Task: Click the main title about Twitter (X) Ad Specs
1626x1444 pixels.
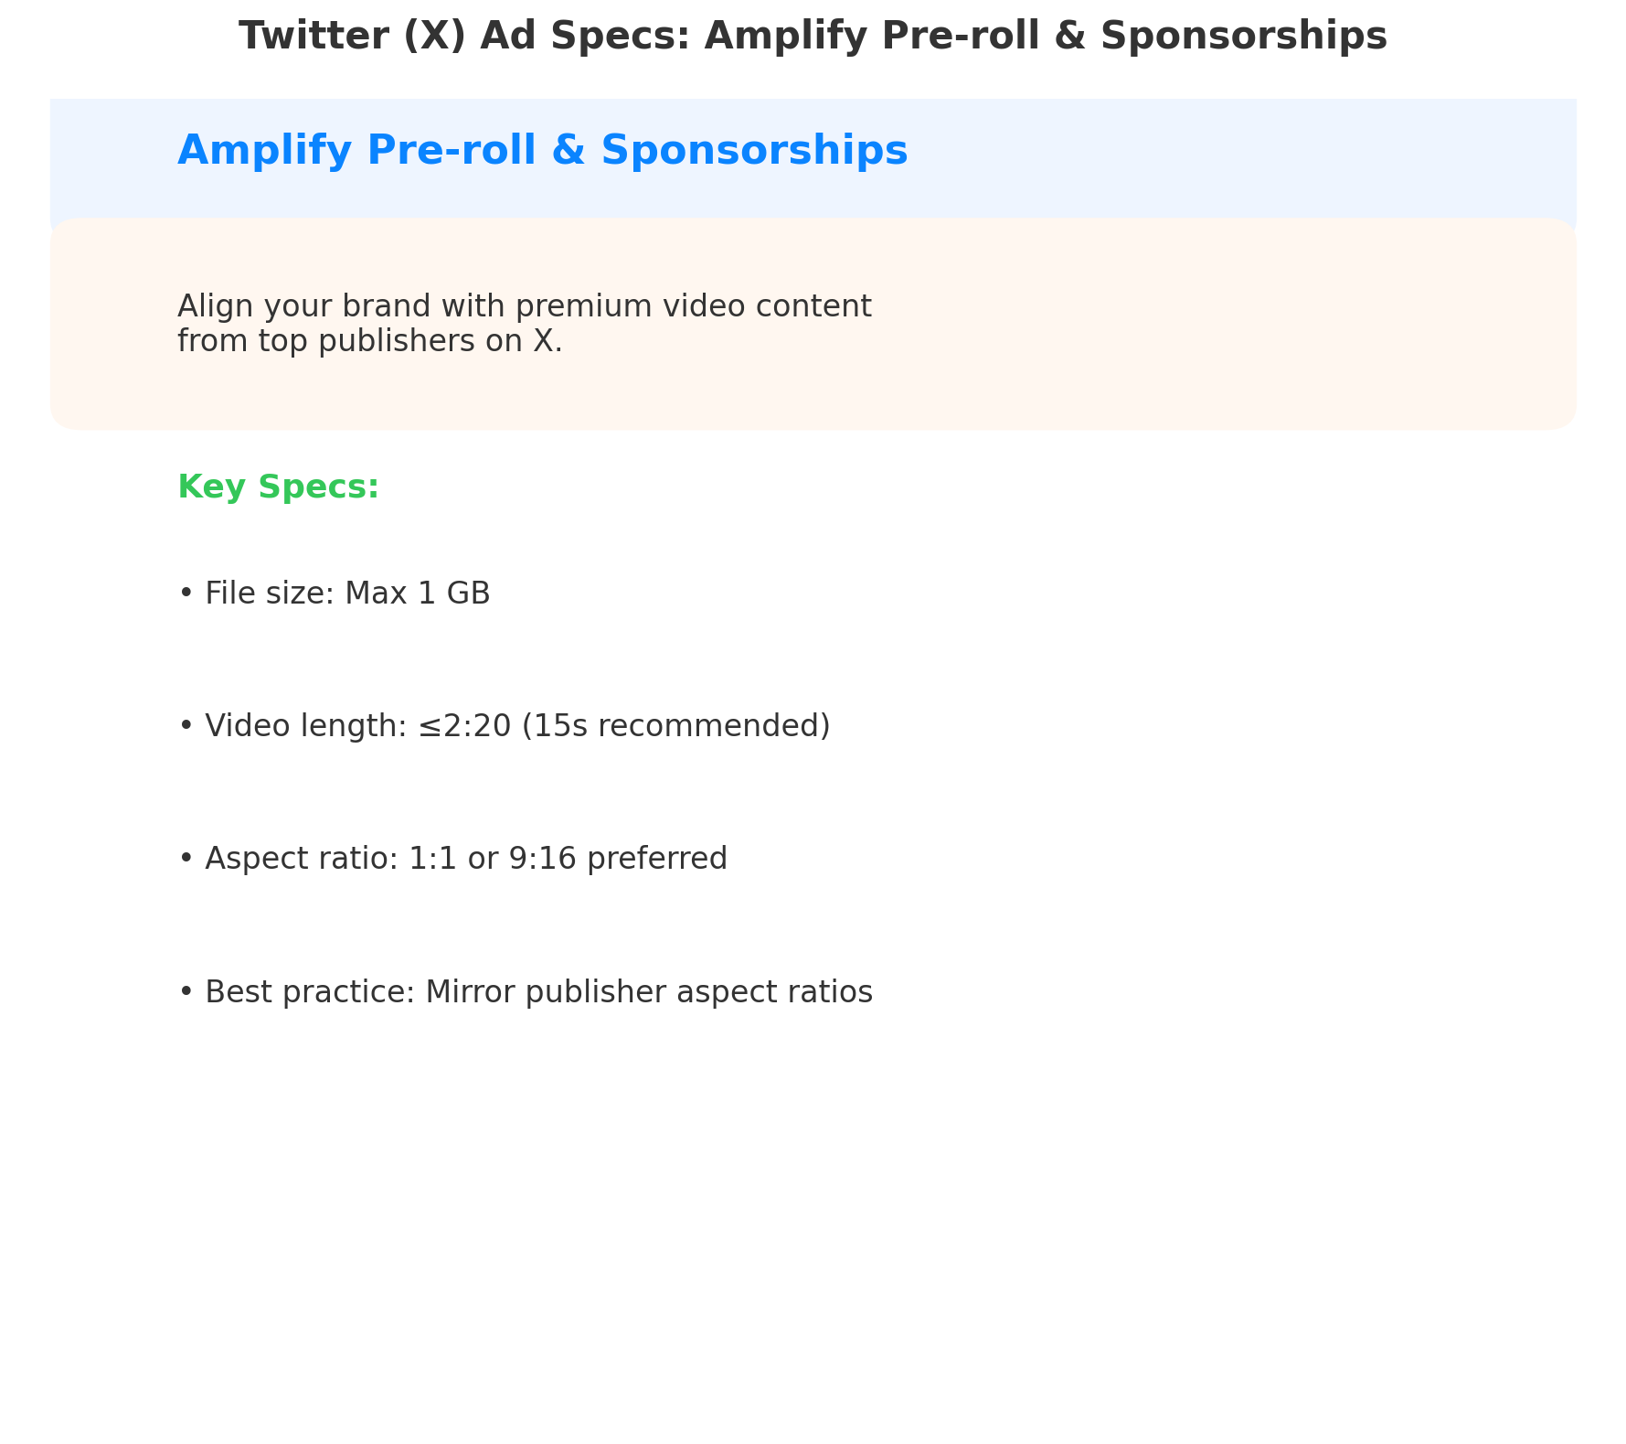Action: [813, 37]
